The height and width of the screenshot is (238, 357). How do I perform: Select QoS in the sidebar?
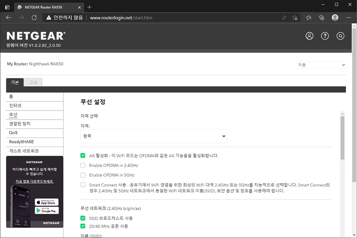[34, 133]
